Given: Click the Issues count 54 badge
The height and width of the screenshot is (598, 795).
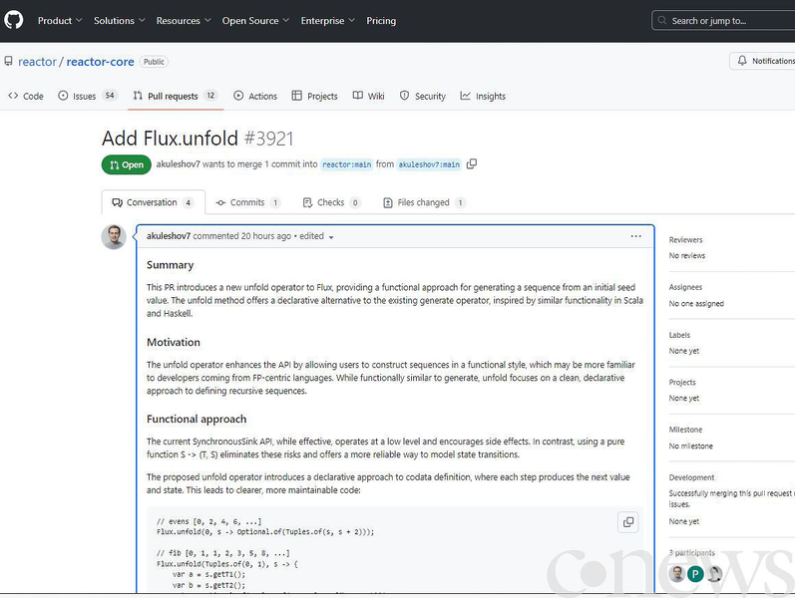Looking at the screenshot, I should 110,96.
